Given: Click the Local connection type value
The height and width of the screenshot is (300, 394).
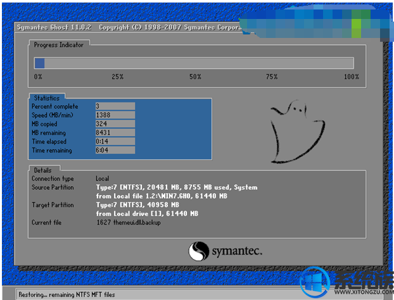Looking at the screenshot, I should coord(102,178).
